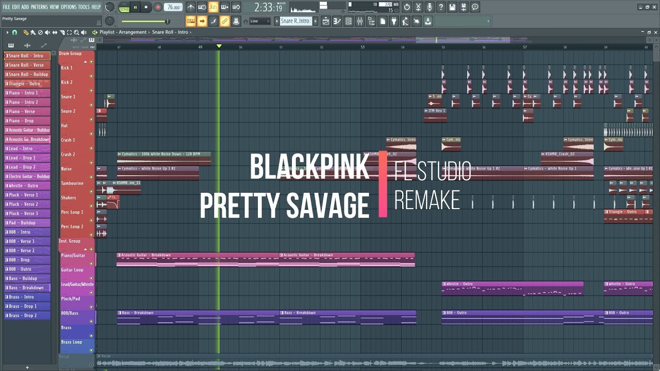Screen dimensions: 660x371
Task: Open the OPTIONS menu
Action: click(x=69, y=7)
